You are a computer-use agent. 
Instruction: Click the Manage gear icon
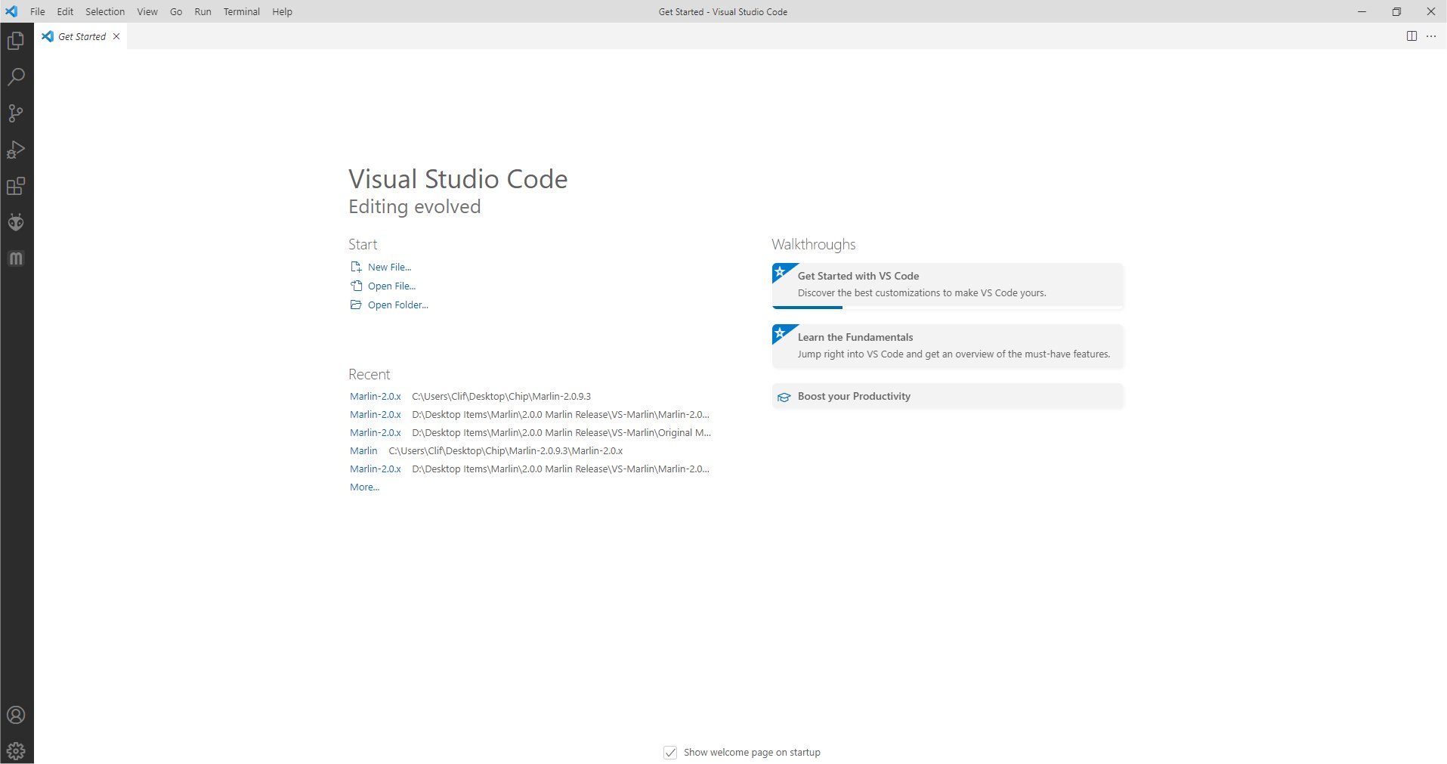tap(16, 751)
